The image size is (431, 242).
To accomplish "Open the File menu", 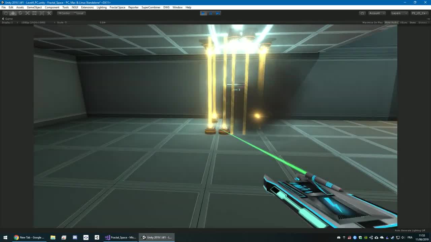I will tap(3, 7).
